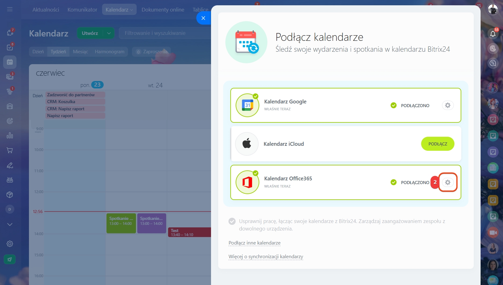Open 'CRM: Napisz raport' event

(75, 109)
